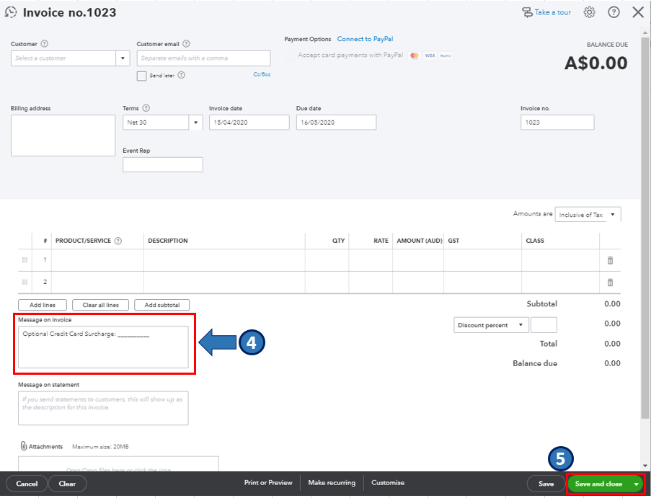
Task: Delete line 2 with trash icon
Action: coord(610,283)
